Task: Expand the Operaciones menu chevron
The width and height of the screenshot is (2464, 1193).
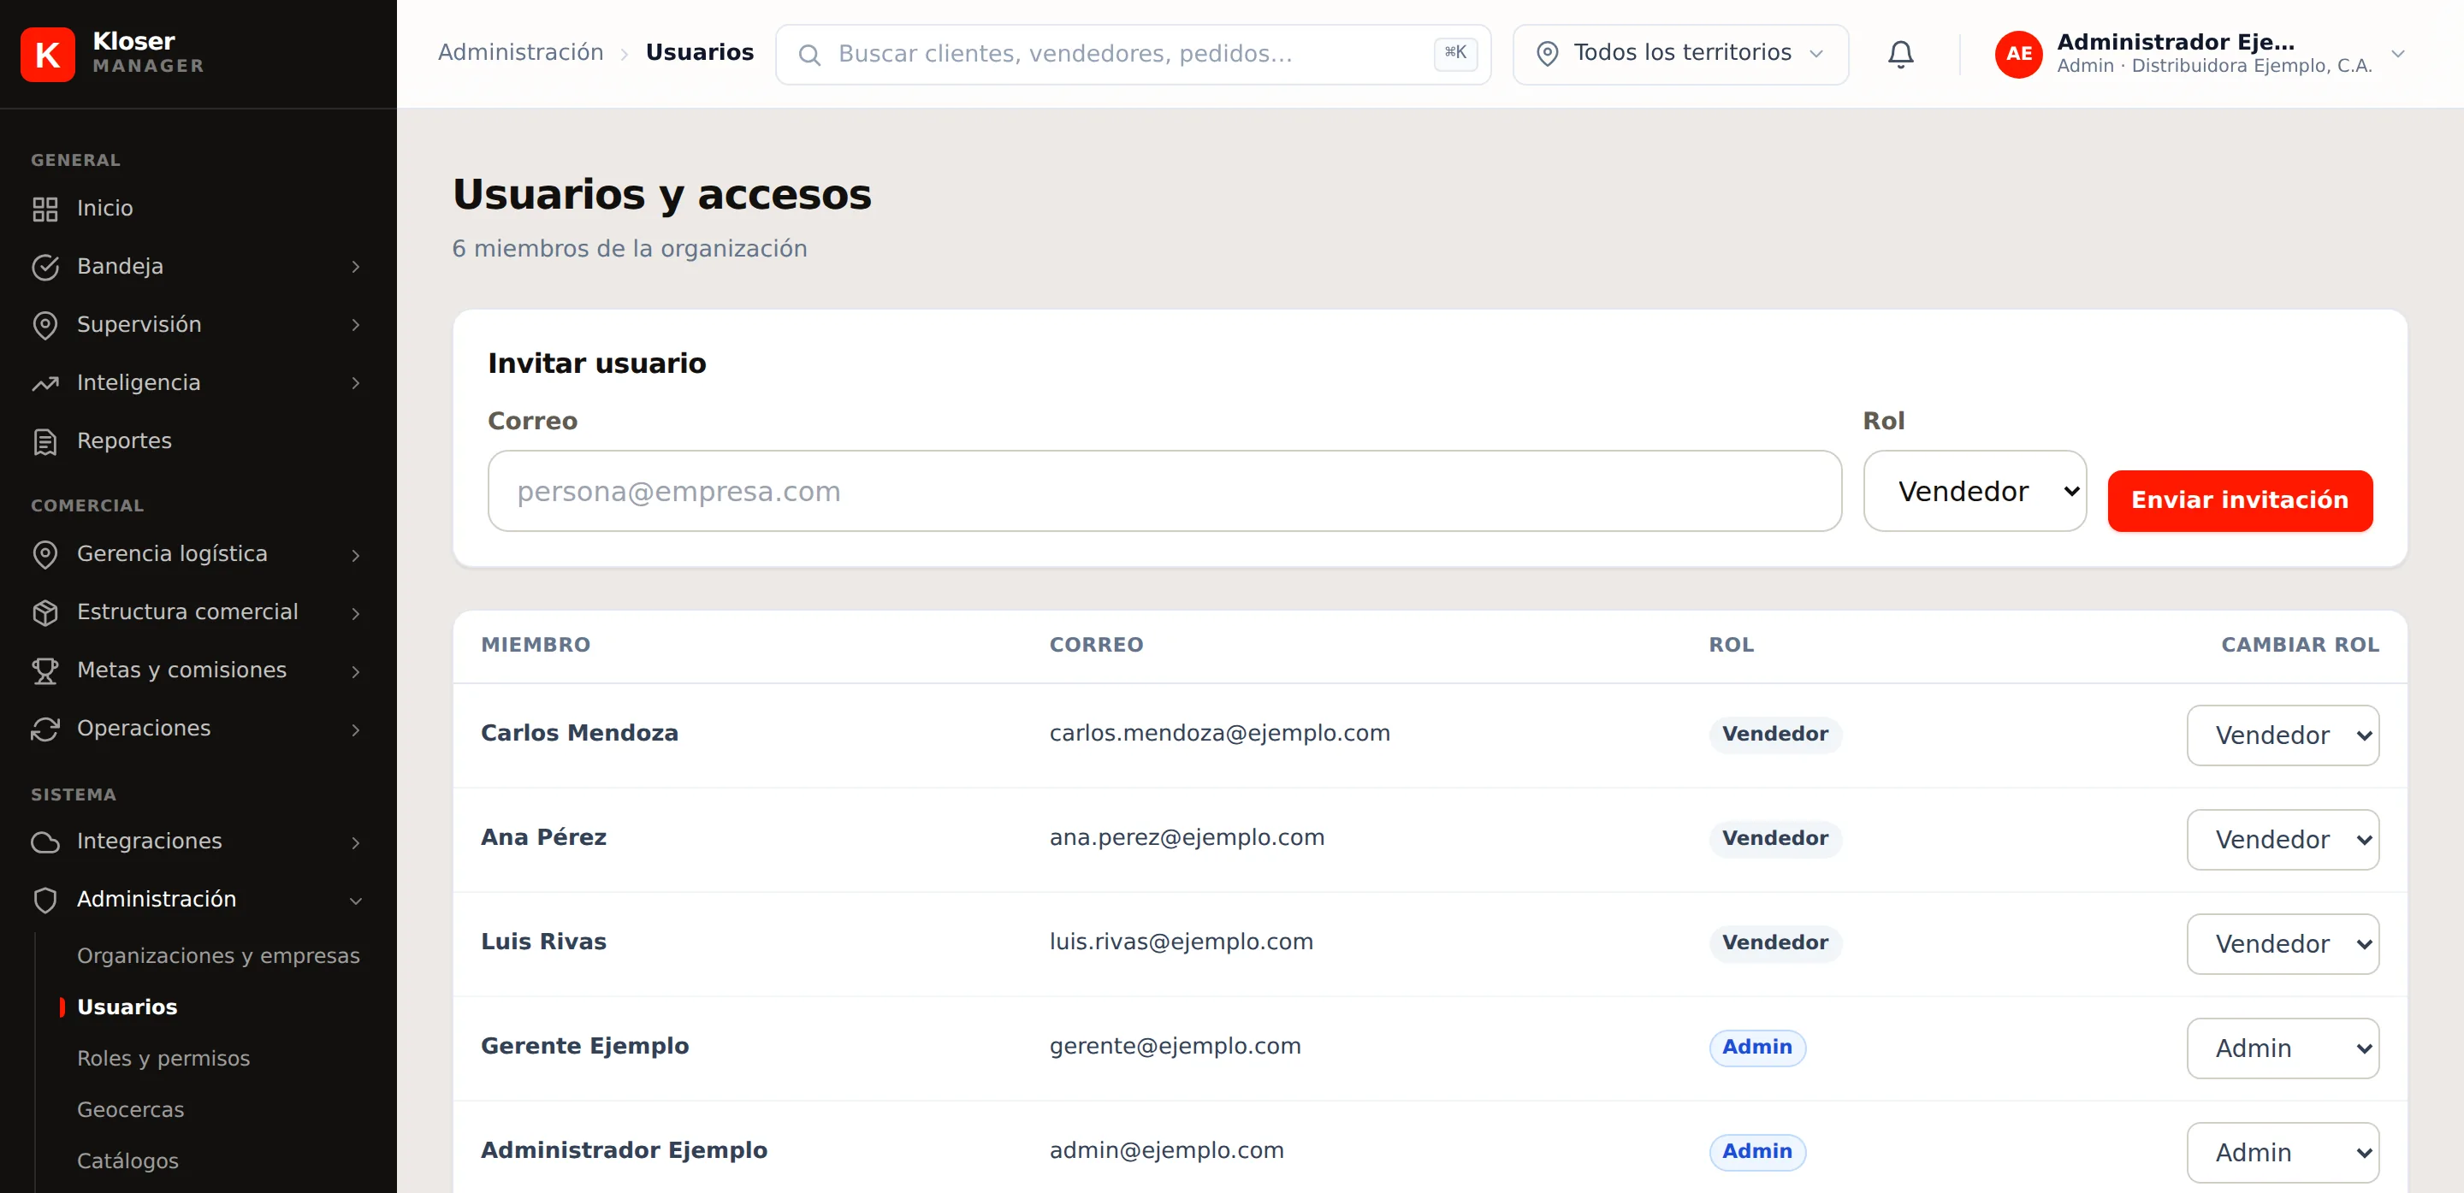Action: pos(356,729)
